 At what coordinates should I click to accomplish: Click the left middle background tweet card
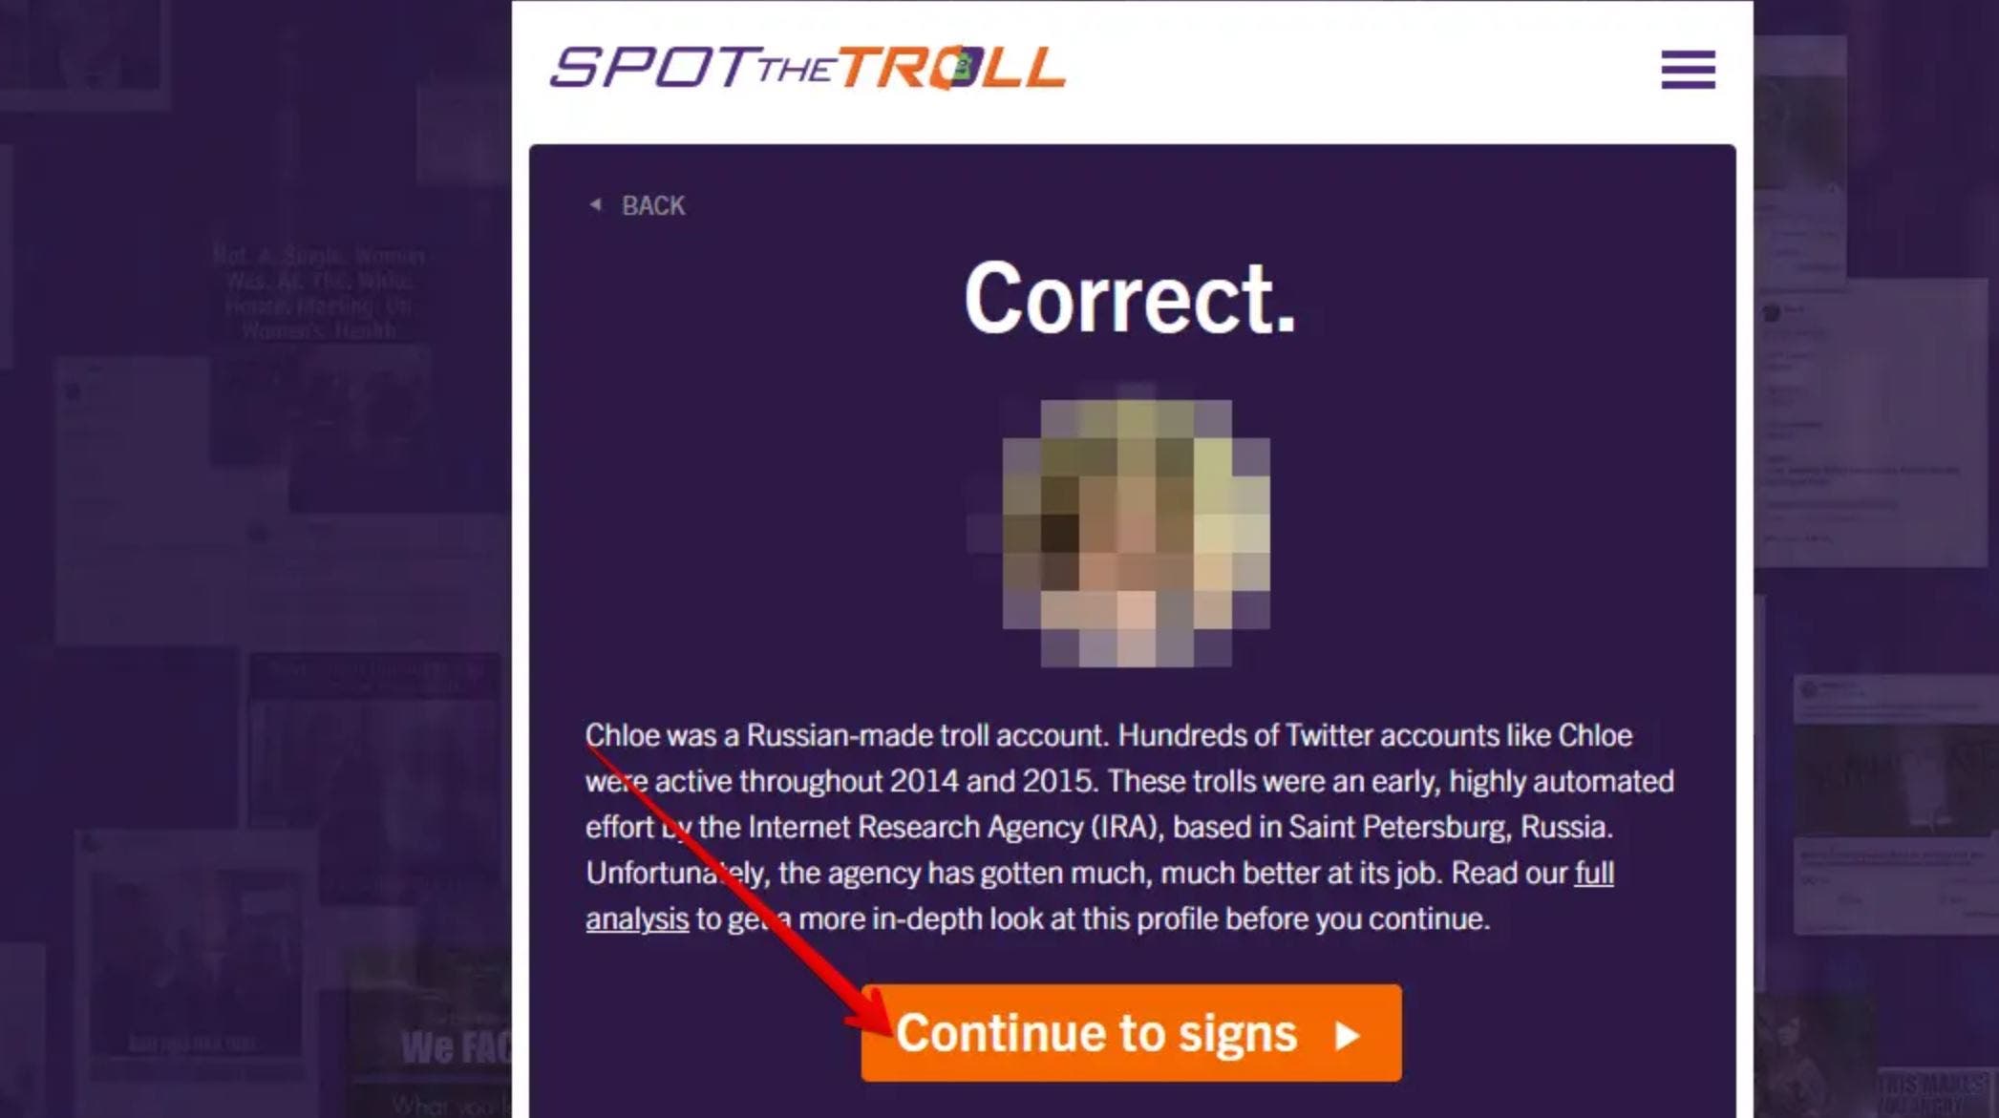click(x=153, y=500)
